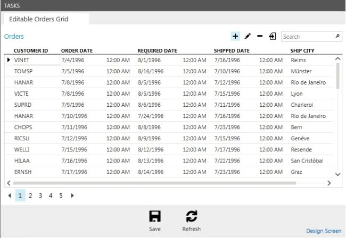Click the Save disk icon

(155, 216)
